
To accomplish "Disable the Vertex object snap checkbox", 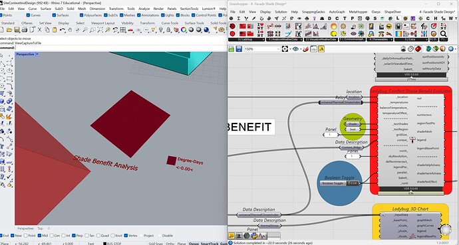I will (x=126, y=235).
